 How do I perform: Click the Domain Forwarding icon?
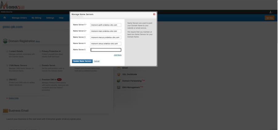(x=119, y=81)
